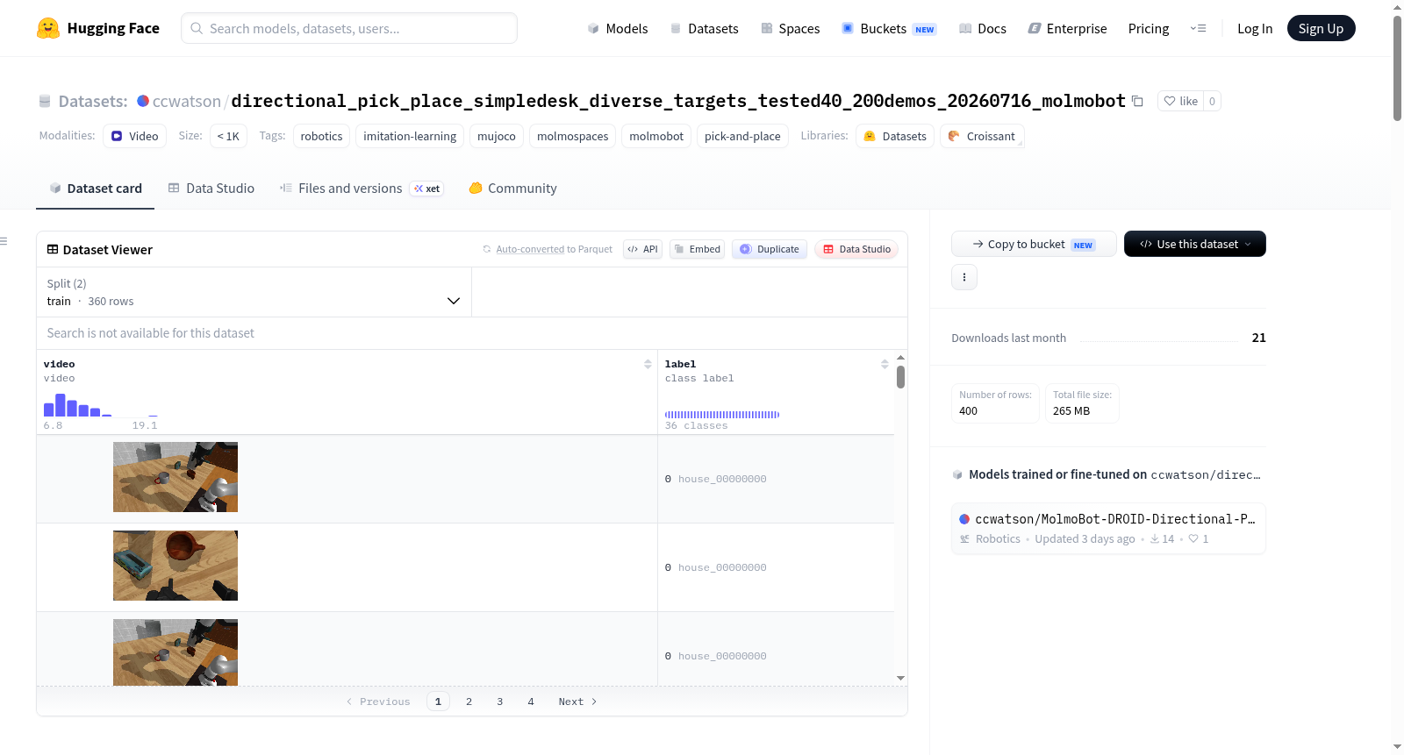Image resolution: width=1404 pixels, height=755 pixels.
Task: Go to page 2 of the viewer
Action: (469, 702)
